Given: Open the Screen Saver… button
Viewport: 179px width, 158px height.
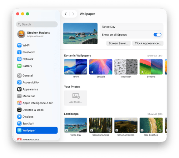Looking at the screenshot, I should pos(118,43).
